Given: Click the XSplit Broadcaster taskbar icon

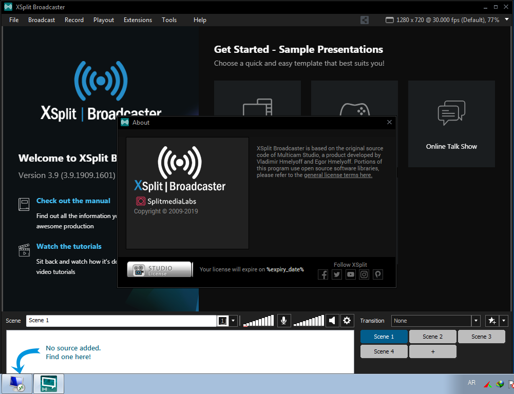Looking at the screenshot, I should (48, 384).
